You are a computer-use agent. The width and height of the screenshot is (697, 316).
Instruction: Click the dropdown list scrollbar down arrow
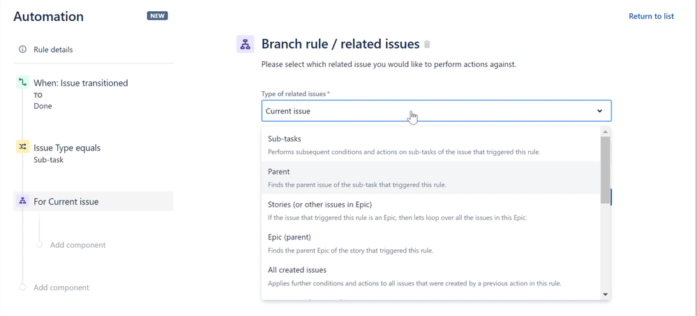(605, 294)
